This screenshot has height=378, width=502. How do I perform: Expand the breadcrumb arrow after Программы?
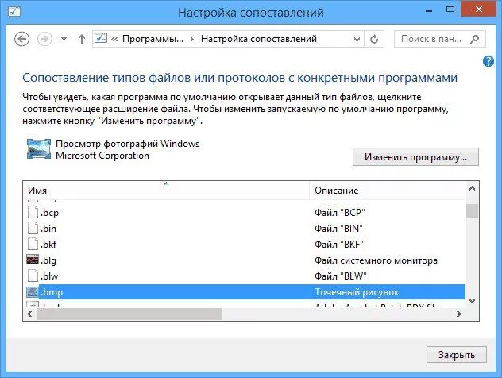coord(192,39)
